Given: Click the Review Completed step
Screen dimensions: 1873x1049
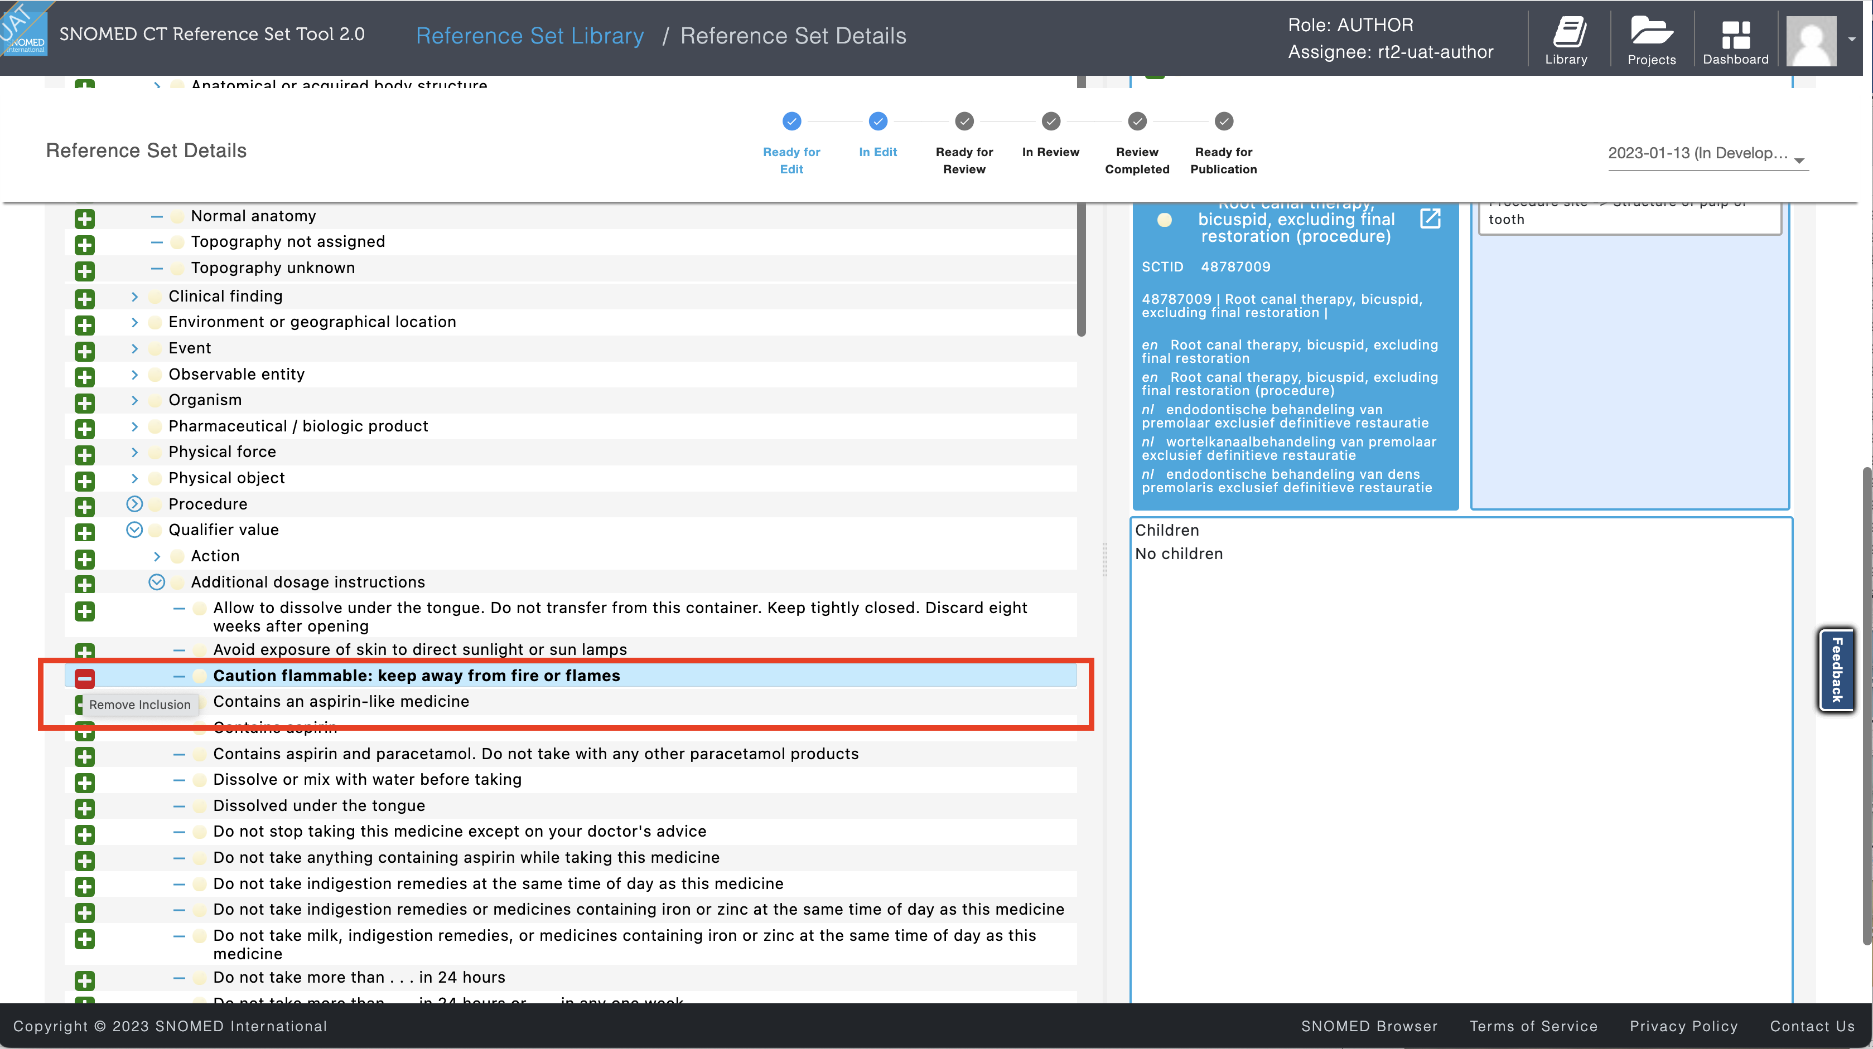Looking at the screenshot, I should pyautogui.click(x=1137, y=144).
